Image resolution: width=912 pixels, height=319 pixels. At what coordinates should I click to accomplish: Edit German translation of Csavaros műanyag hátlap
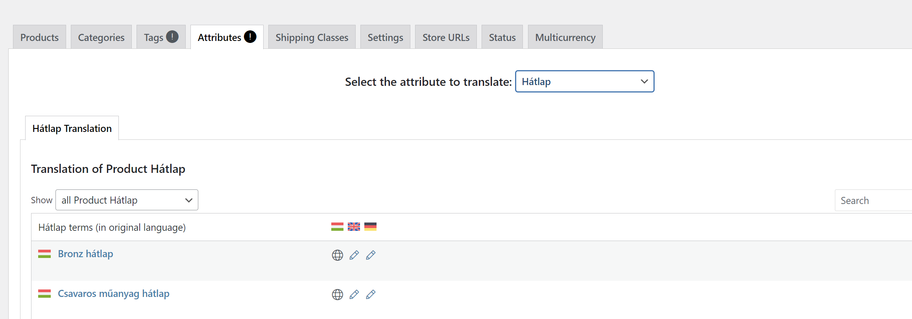click(x=371, y=295)
